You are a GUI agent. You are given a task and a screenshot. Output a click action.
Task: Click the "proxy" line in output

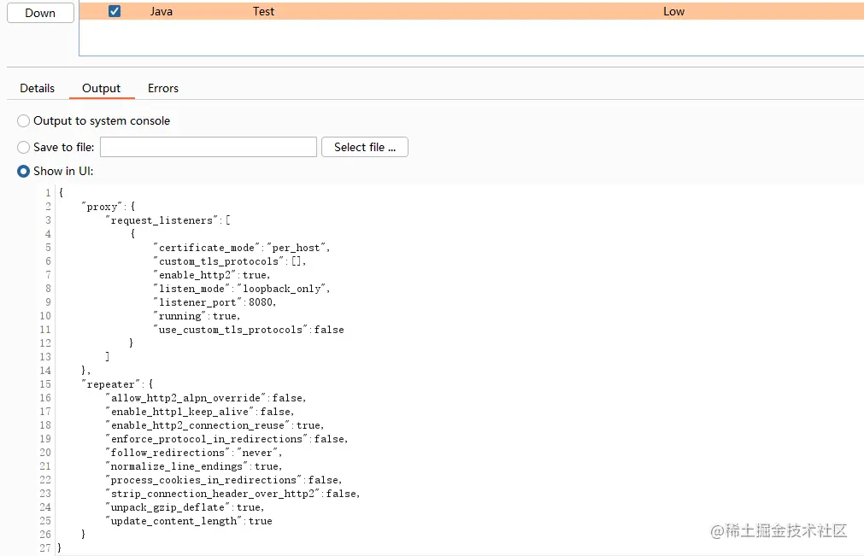click(x=108, y=207)
